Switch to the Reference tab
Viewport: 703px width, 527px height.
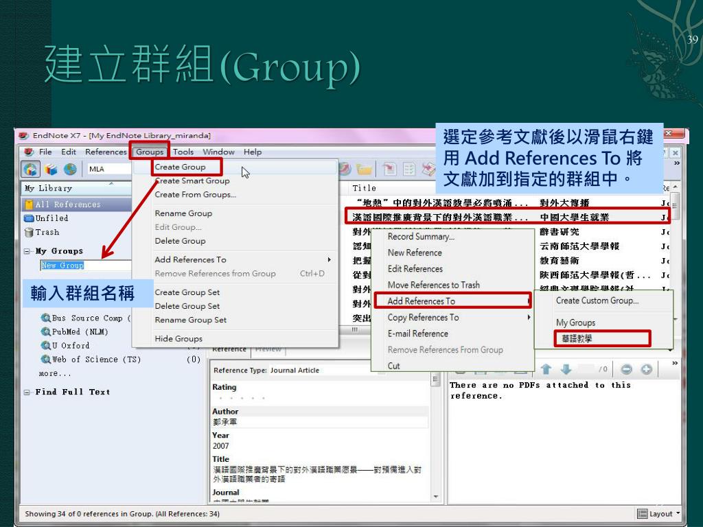(x=229, y=349)
